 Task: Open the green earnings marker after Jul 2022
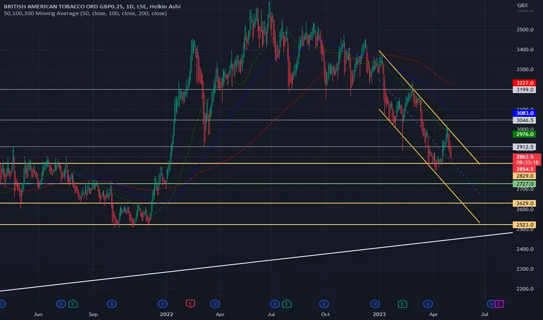(287, 304)
